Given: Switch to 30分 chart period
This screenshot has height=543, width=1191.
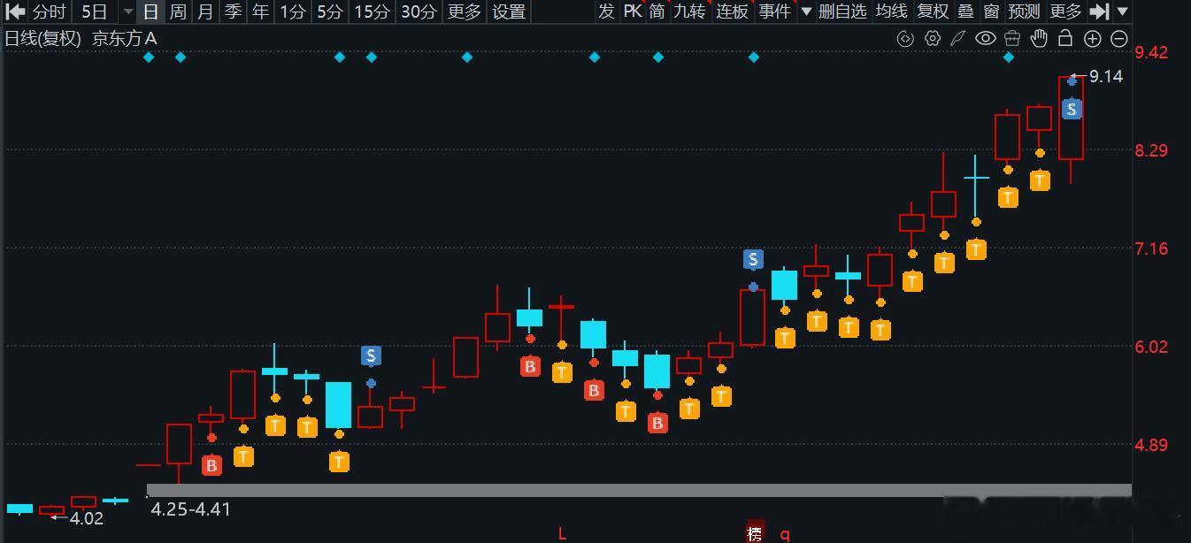Looking at the screenshot, I should [x=419, y=11].
